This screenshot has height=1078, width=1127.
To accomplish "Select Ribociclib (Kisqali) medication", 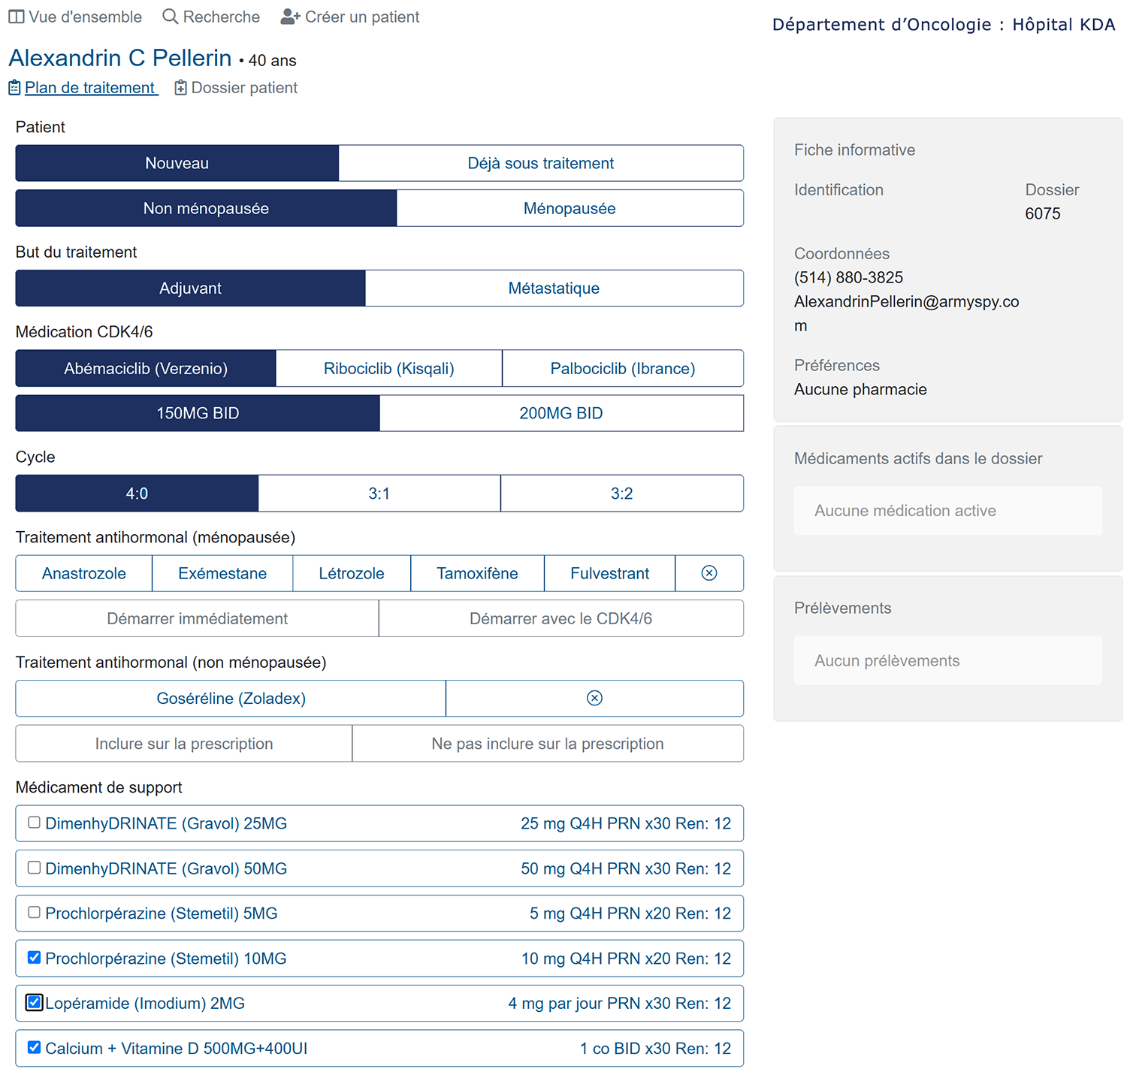I will 388,368.
